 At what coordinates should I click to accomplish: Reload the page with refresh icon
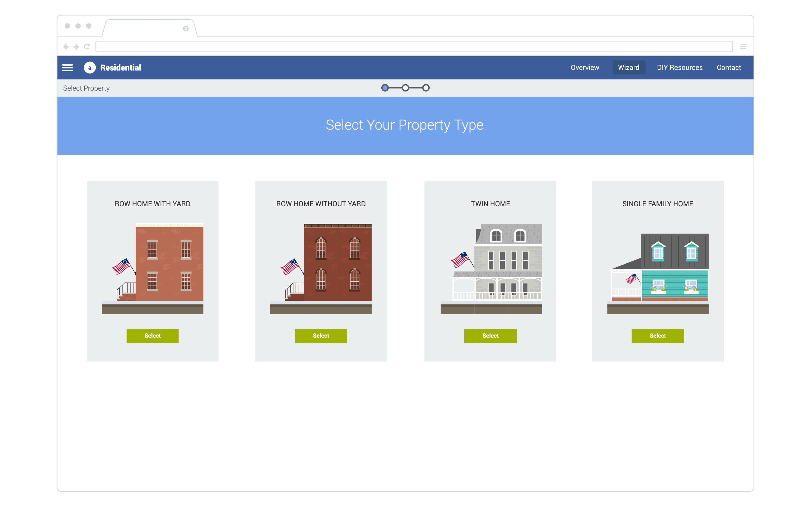(87, 47)
